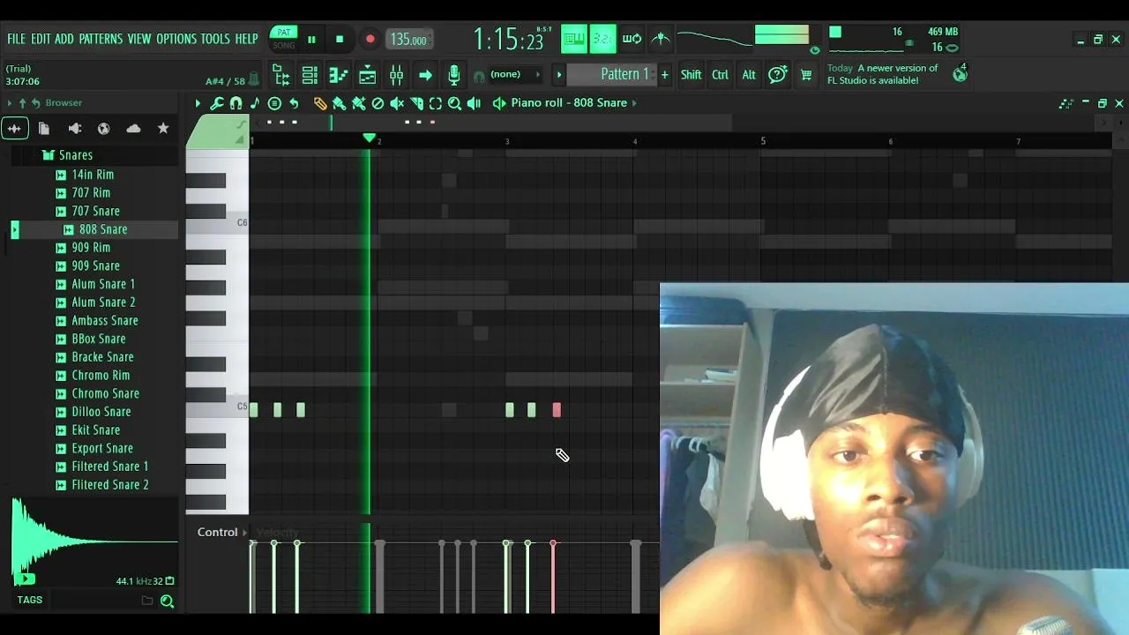Click the help chat bubble icon
Screen dimensions: 1129x635
(x=777, y=75)
